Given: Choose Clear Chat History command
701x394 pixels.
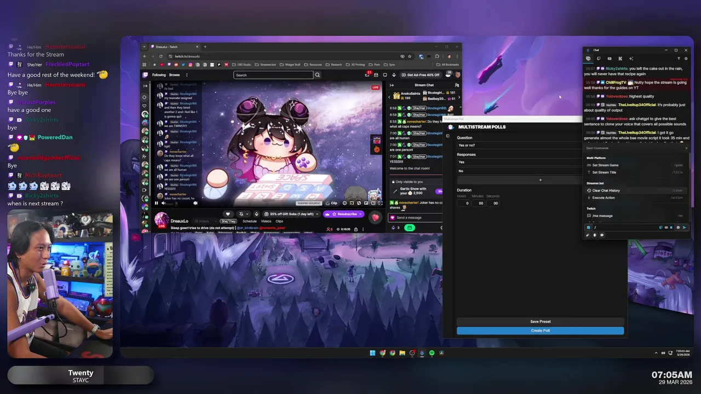Looking at the screenshot, I should 635,190.
